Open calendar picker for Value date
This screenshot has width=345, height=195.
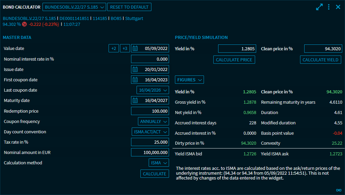(135, 49)
